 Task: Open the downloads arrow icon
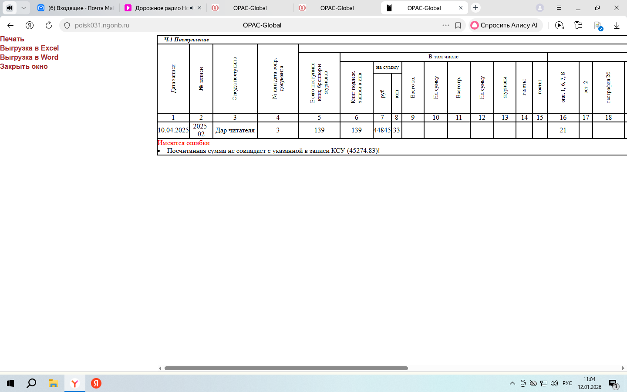(x=617, y=25)
